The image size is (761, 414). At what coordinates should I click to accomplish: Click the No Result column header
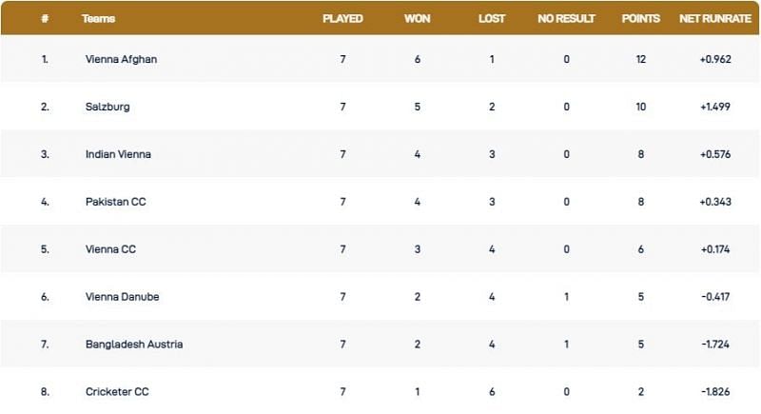(x=566, y=18)
